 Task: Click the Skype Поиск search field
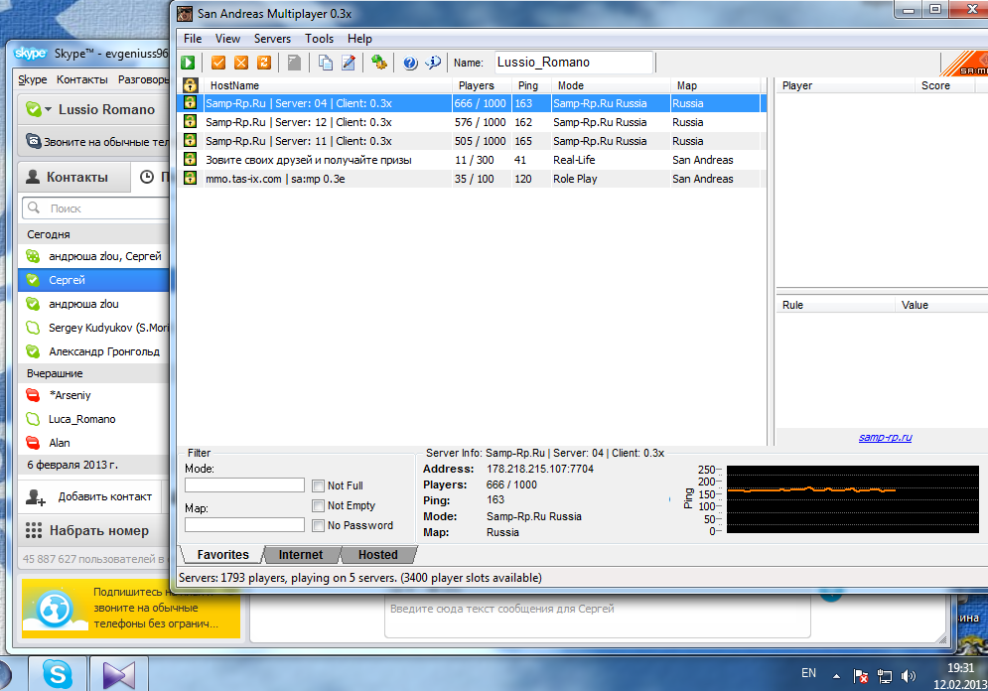[95, 207]
